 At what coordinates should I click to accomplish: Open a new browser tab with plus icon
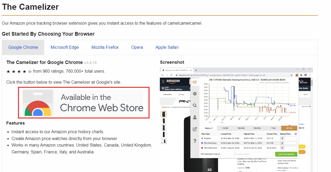196,70
